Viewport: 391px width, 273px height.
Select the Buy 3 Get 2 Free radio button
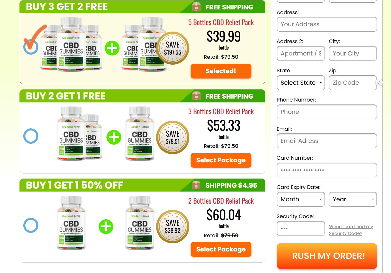(31, 47)
